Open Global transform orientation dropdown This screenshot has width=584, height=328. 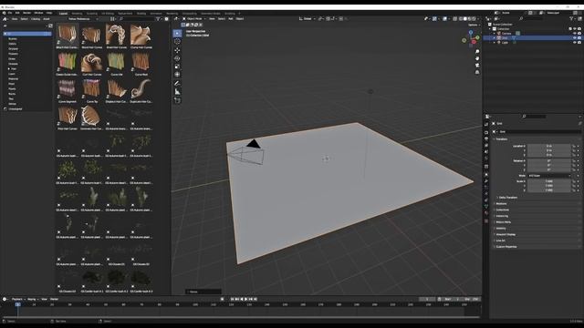308,18
